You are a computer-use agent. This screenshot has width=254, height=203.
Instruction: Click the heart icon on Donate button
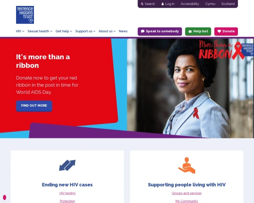[x=219, y=31]
